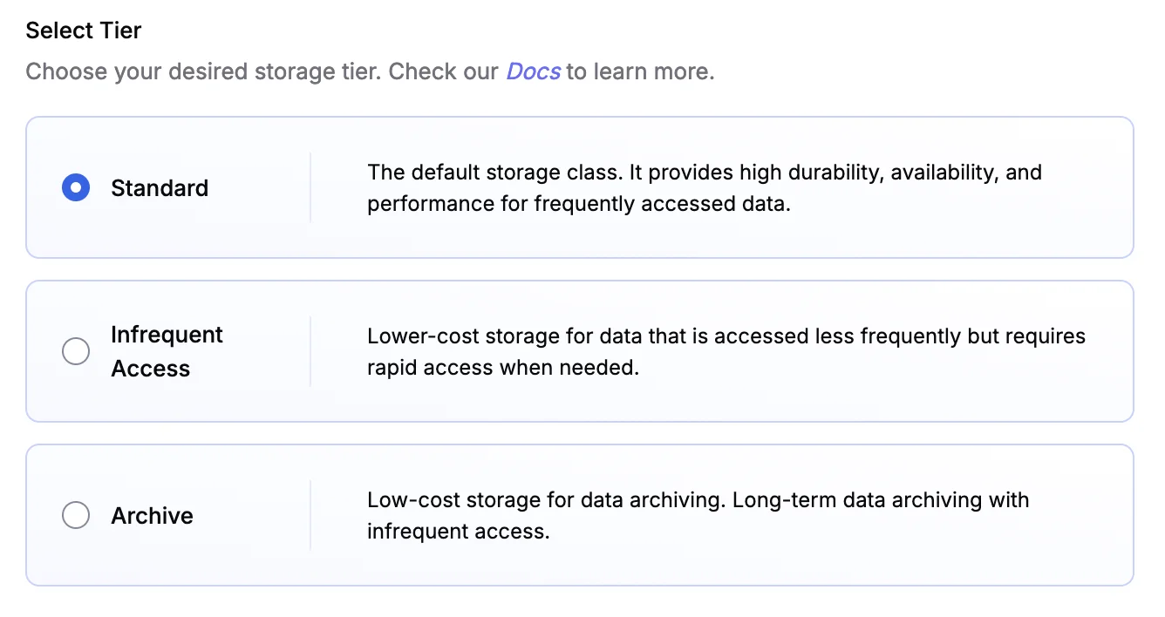Click the Archive label text
Screen dimensions: 1165x617
pyautogui.click(x=152, y=515)
